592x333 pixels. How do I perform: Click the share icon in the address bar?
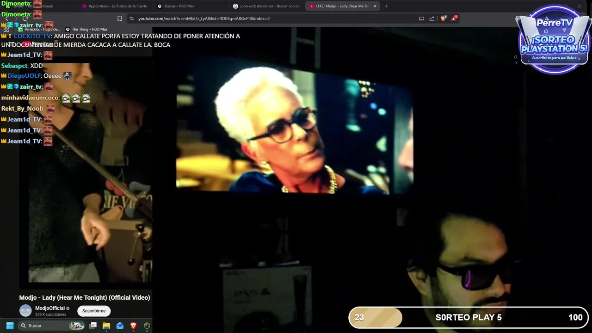click(x=432, y=18)
